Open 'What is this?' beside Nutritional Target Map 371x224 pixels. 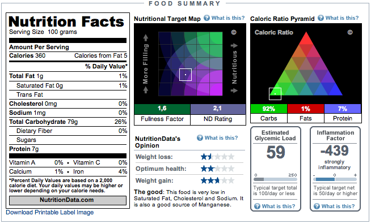tap(228, 18)
